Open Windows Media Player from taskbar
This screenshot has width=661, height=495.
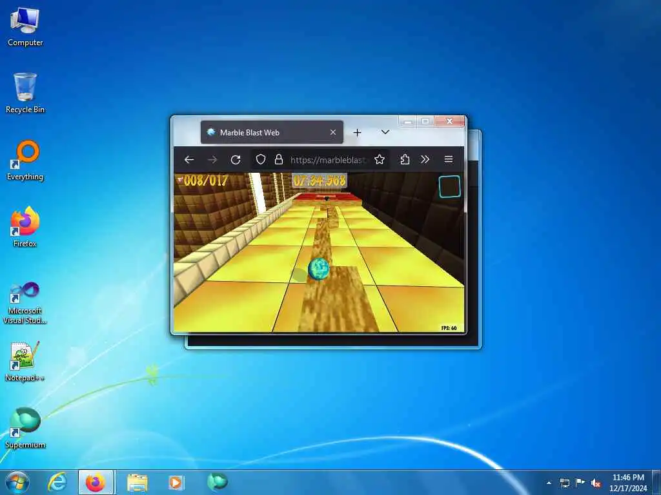(x=176, y=482)
